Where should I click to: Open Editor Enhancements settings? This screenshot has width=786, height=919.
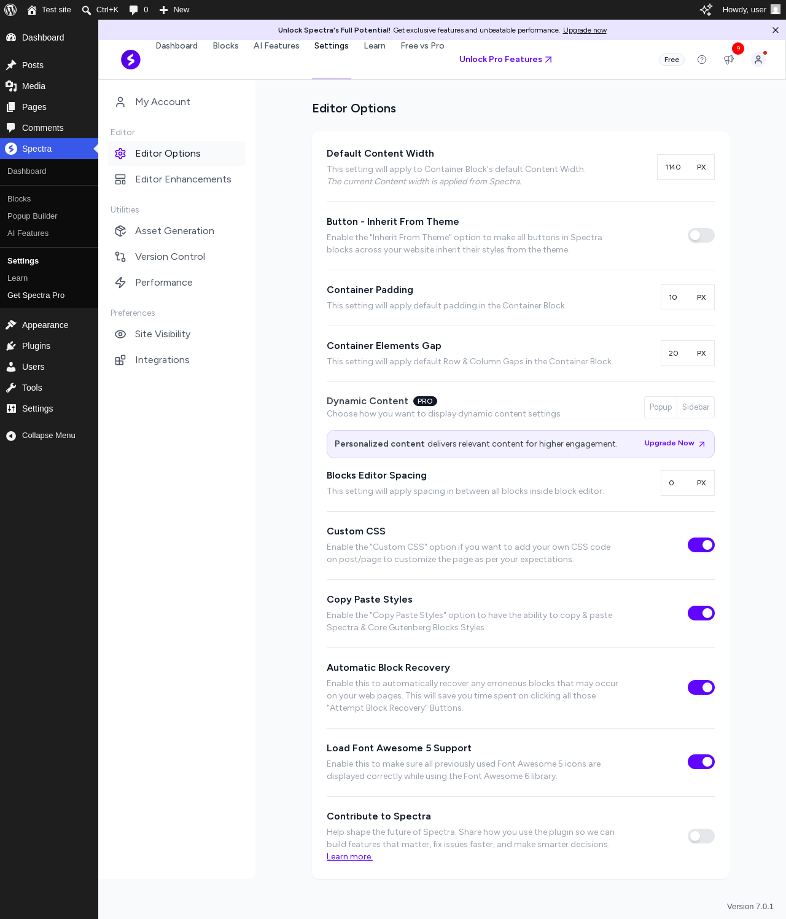[x=177, y=179]
